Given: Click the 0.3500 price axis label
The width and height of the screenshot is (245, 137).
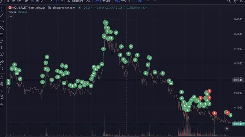Looking at the screenshot, I should pyautogui.click(x=238, y=49).
